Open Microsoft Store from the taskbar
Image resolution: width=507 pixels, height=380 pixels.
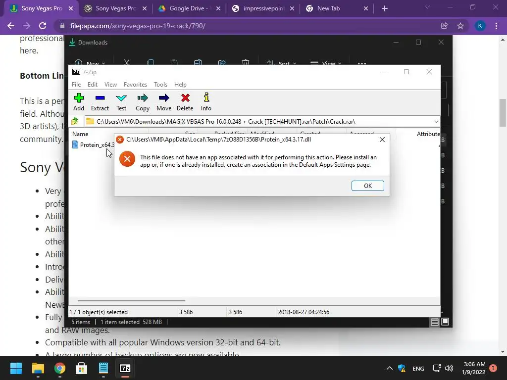point(82,368)
